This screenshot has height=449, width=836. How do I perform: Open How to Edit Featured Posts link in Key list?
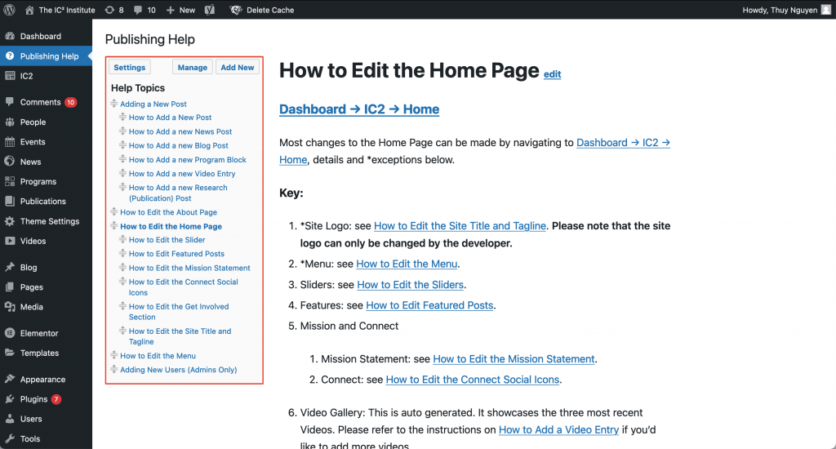pos(429,305)
